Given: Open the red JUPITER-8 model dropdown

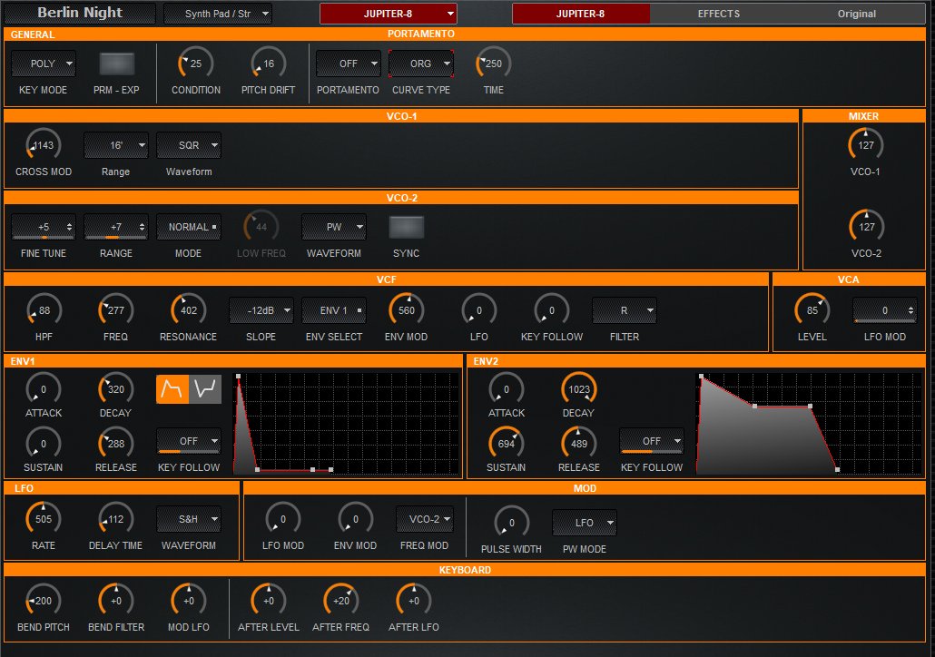Looking at the screenshot, I should (389, 14).
